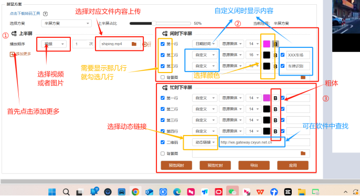Open 播放顺序 type dropdown showing 视频
The height and width of the screenshot is (196, 360).
(54, 44)
